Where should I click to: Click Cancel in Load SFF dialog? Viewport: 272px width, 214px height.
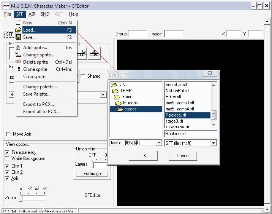click(x=183, y=156)
